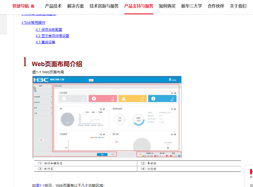
Task: Jump to 4.2 显示表项详情设置 section
Action: tap(52, 36)
